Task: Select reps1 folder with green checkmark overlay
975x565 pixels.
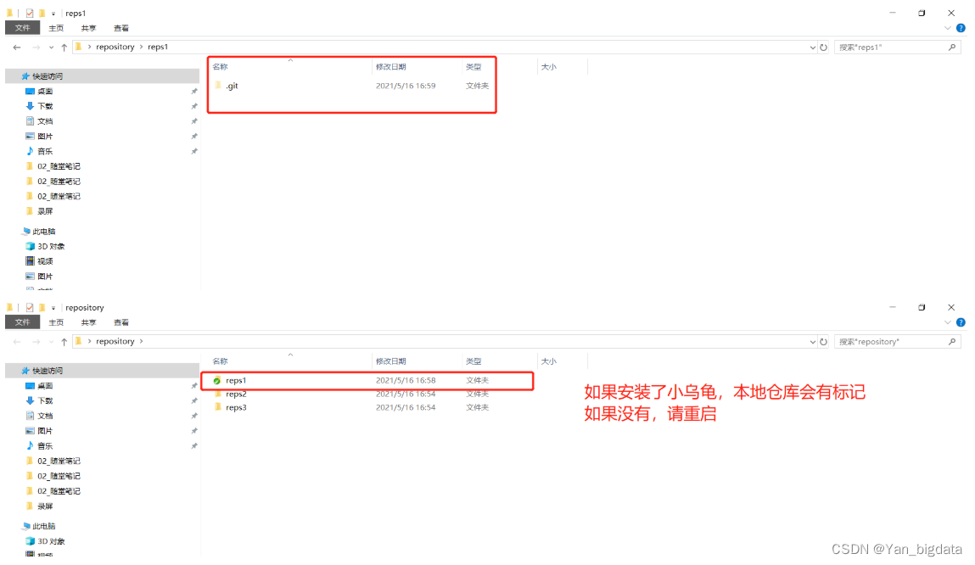Action: (217, 380)
